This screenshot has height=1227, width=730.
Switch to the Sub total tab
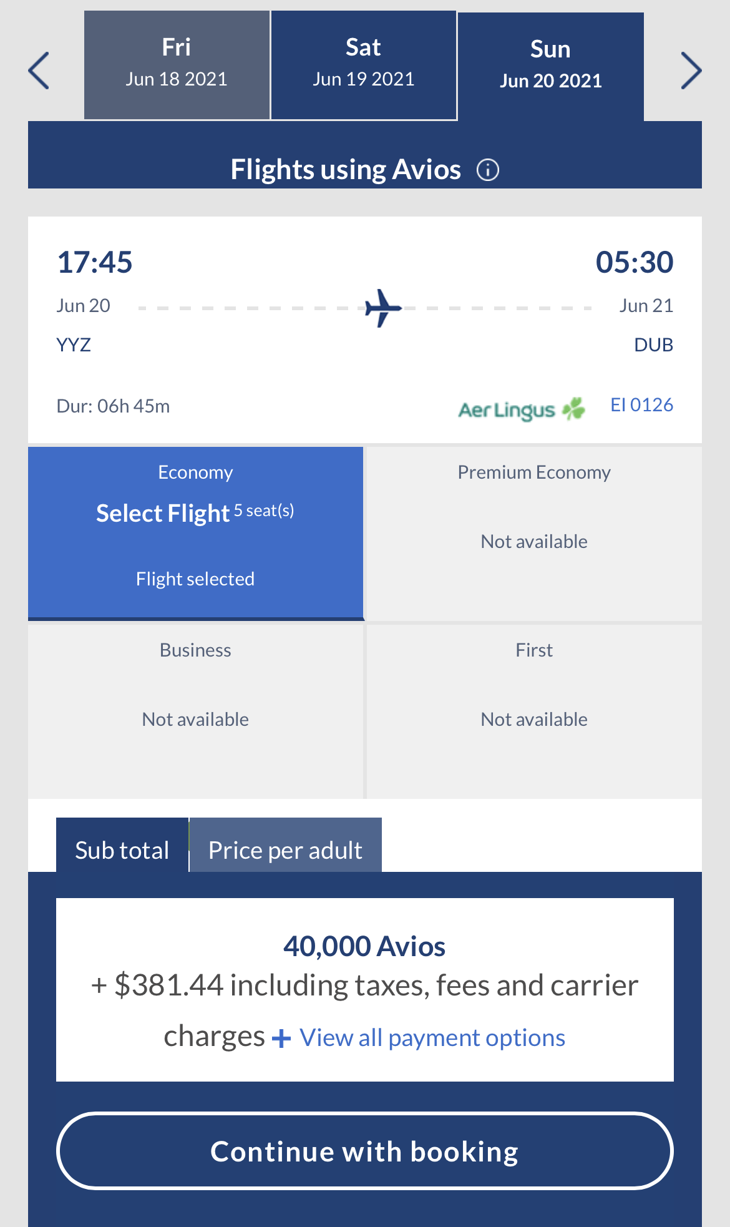pyautogui.click(x=122, y=850)
